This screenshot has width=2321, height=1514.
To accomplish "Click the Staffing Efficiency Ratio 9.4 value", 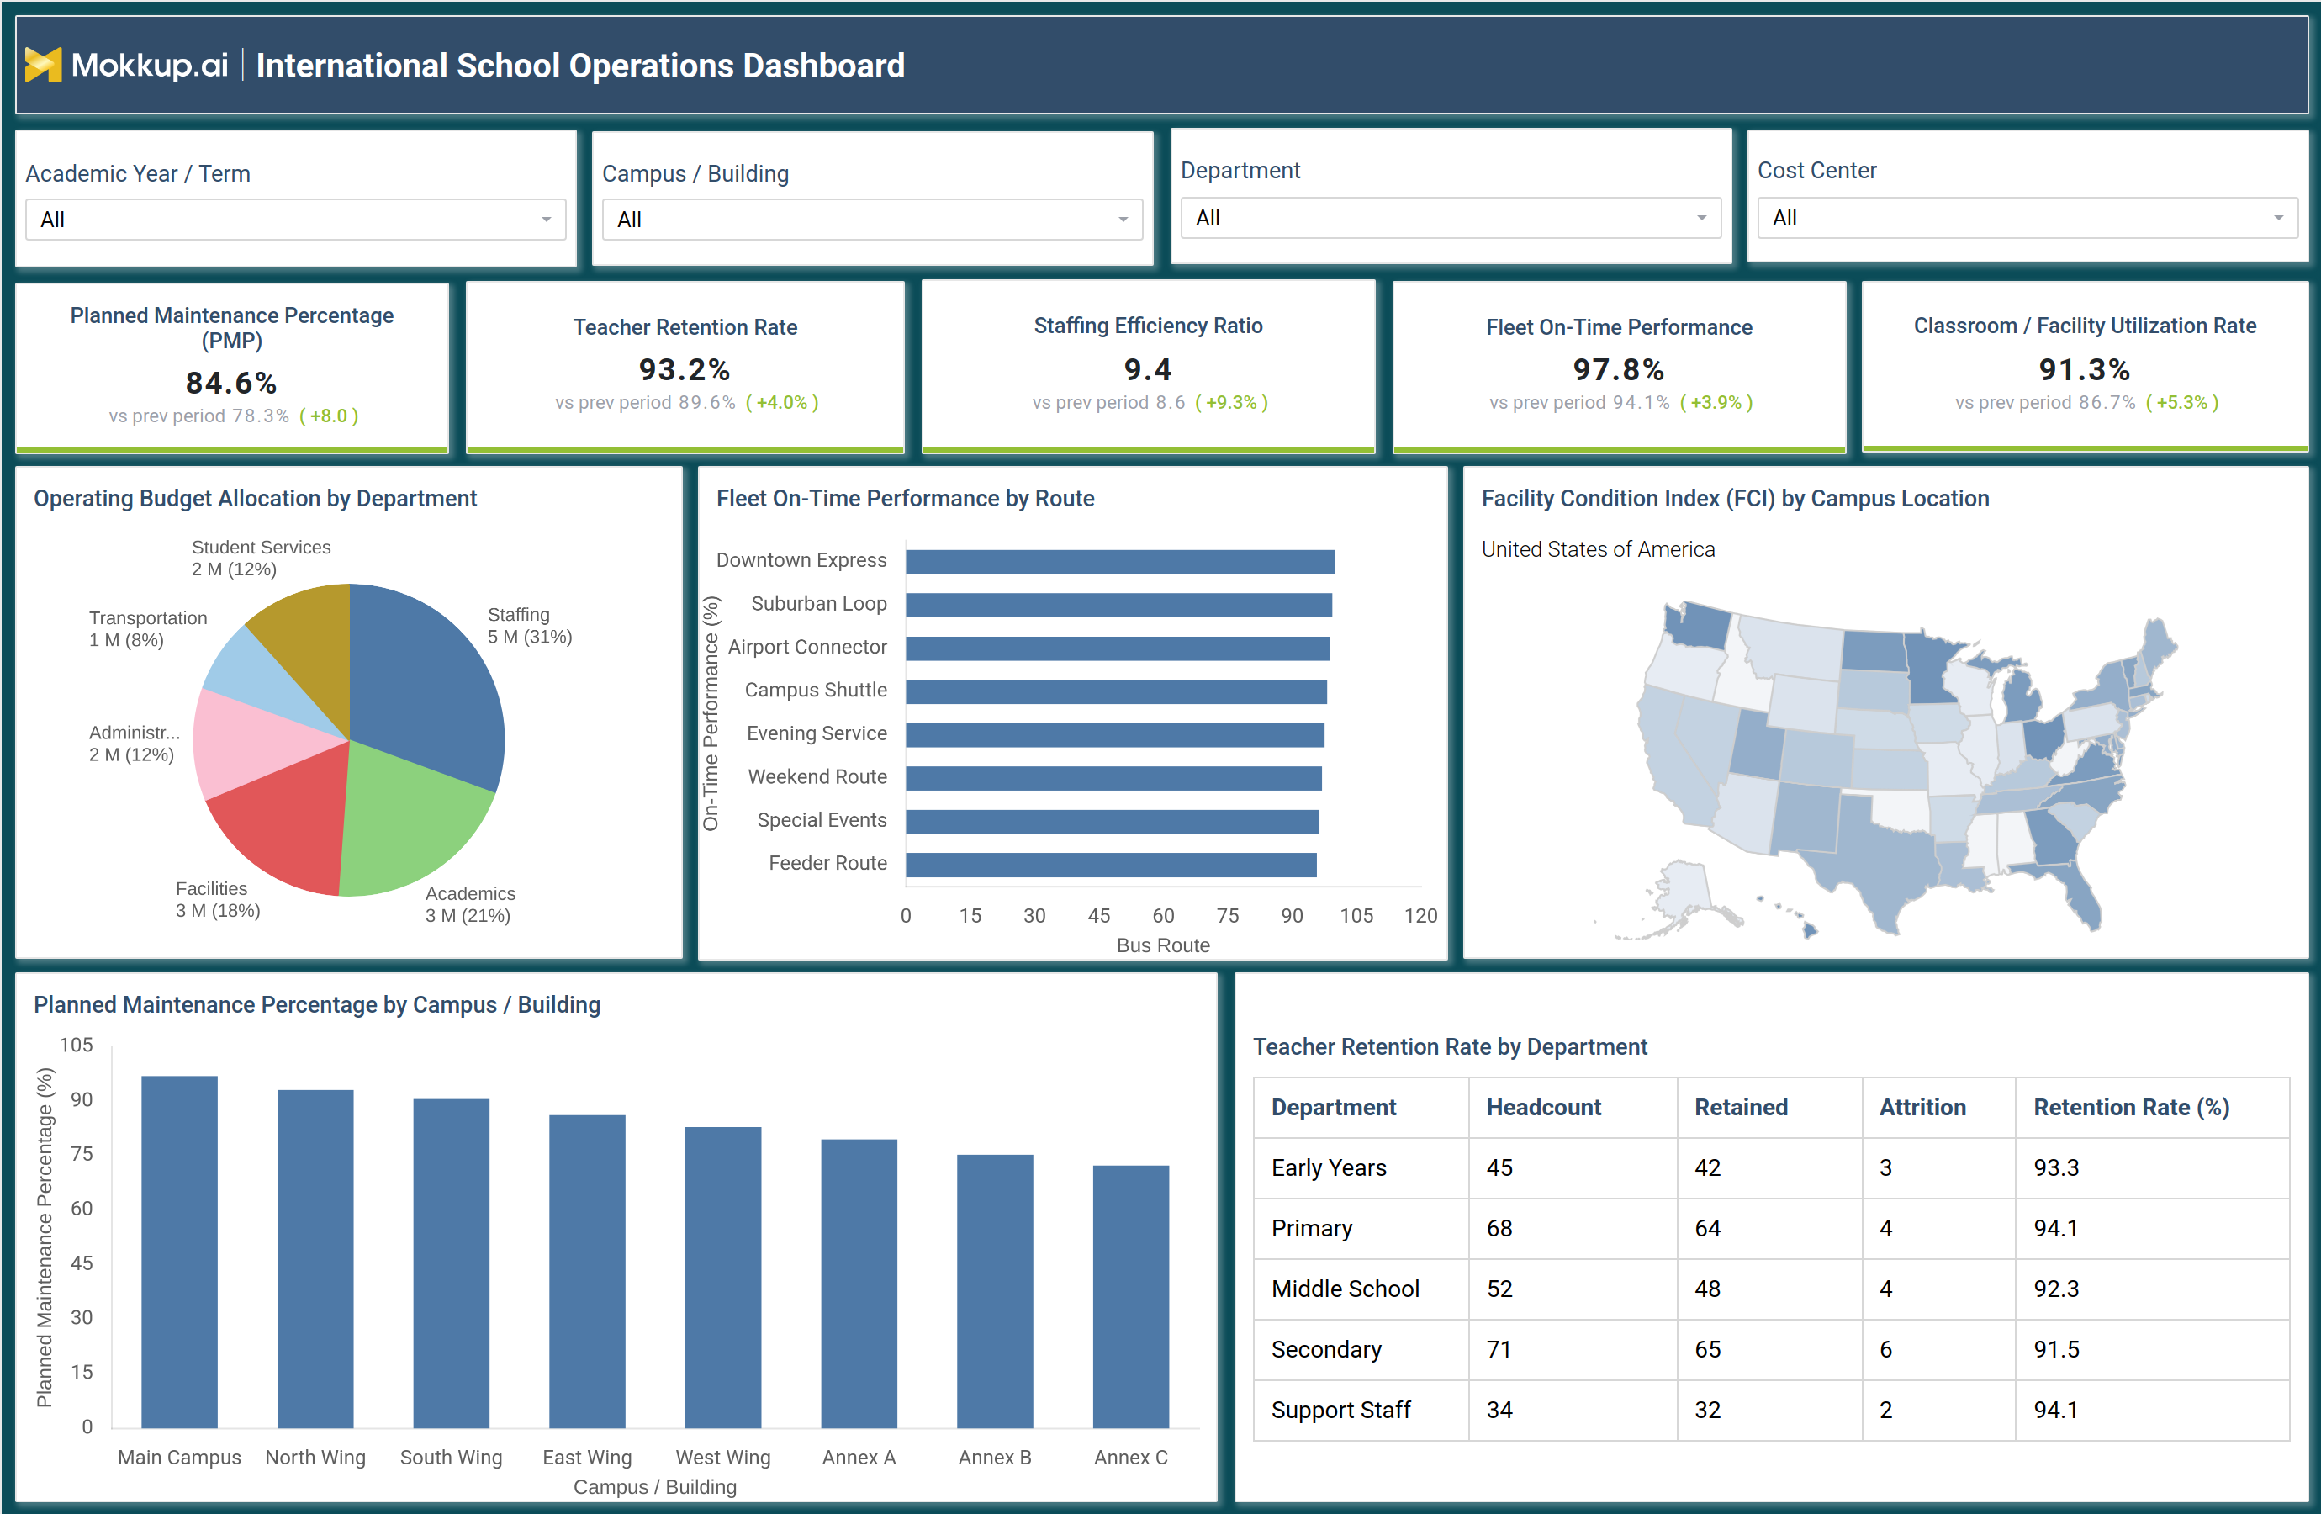I will pos(1148,370).
